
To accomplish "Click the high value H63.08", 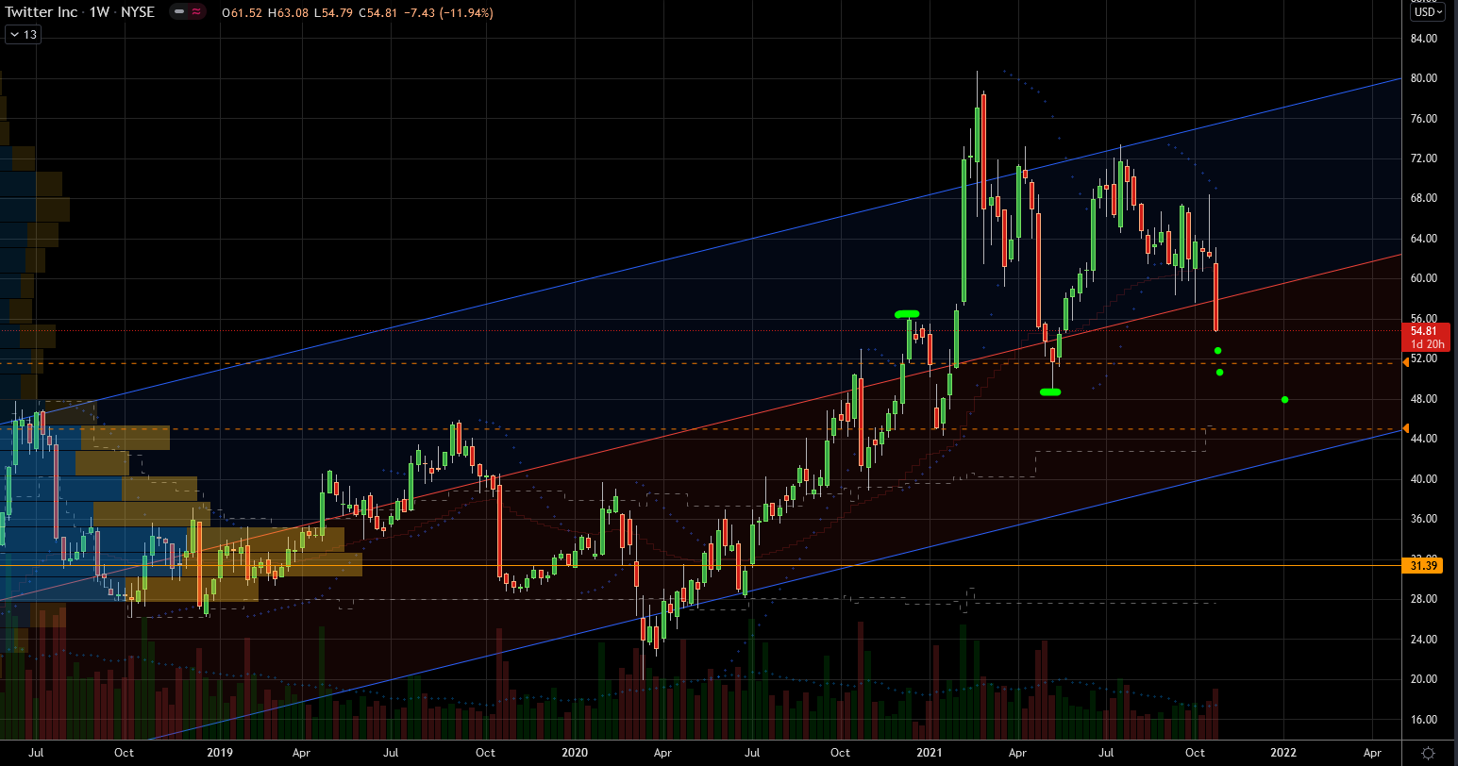I will point(287,13).
